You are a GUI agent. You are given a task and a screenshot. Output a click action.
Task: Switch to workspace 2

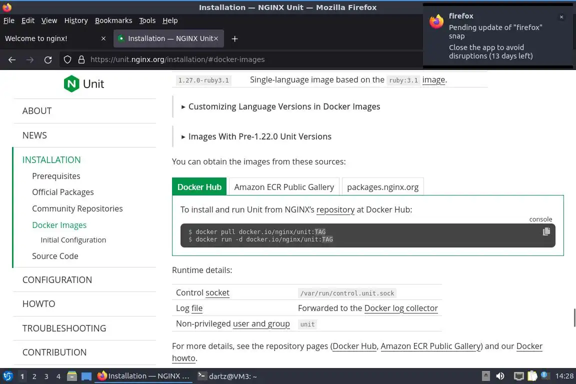pos(34,376)
